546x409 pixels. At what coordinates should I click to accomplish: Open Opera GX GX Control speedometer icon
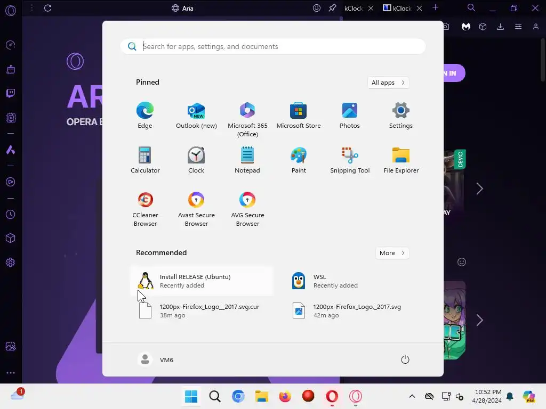point(11,45)
